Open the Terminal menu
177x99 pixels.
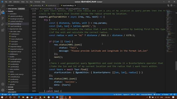click(x=37, y=2)
